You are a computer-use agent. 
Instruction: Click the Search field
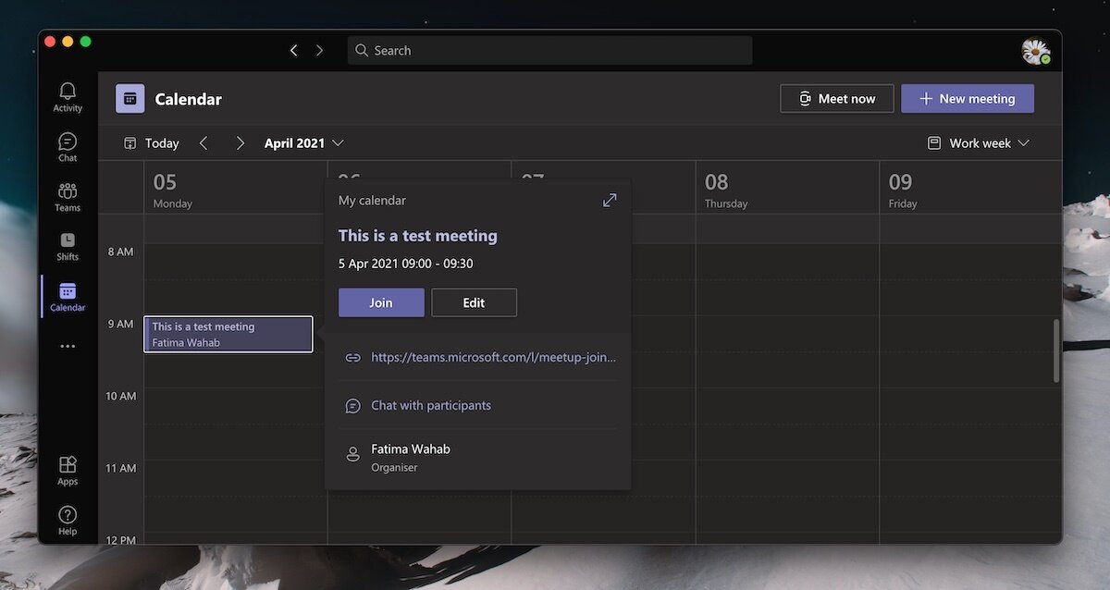point(549,51)
